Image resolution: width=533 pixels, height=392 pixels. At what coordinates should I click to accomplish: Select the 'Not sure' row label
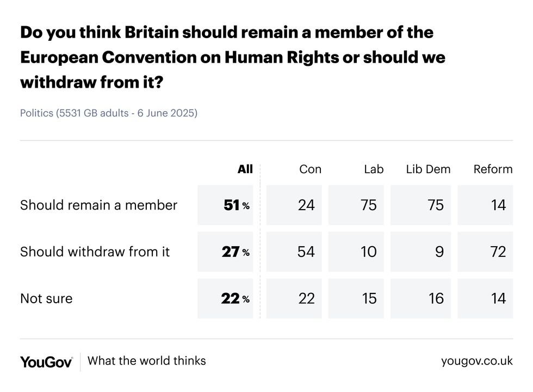point(46,298)
